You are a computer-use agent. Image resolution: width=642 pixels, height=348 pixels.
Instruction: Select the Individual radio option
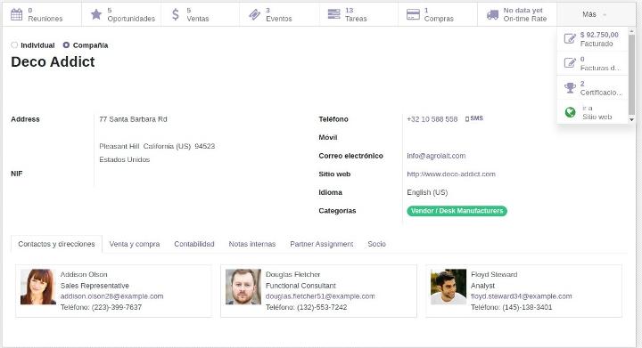(14, 45)
